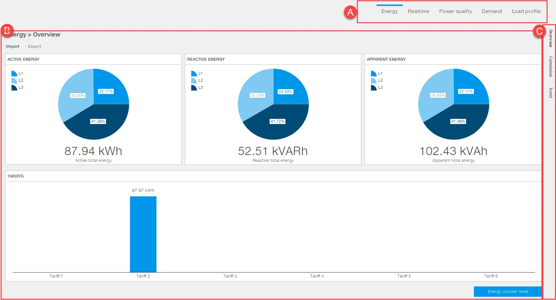Go to the Demand tab
The height and width of the screenshot is (300, 556).
492,11
